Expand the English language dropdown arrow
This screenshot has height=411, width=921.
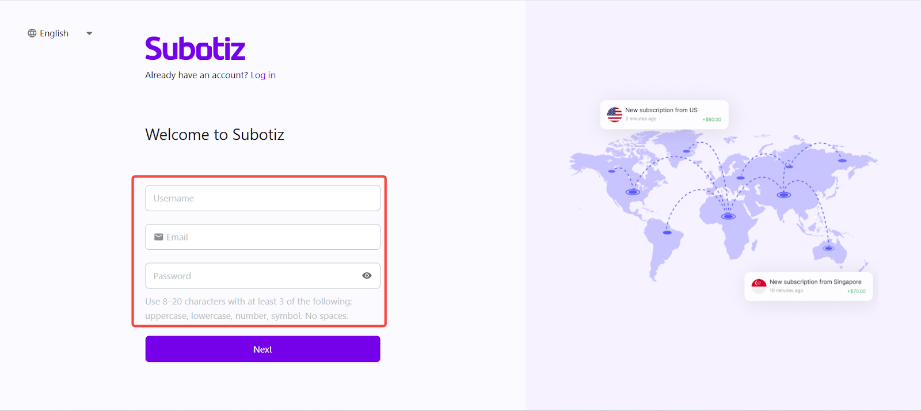(x=89, y=33)
